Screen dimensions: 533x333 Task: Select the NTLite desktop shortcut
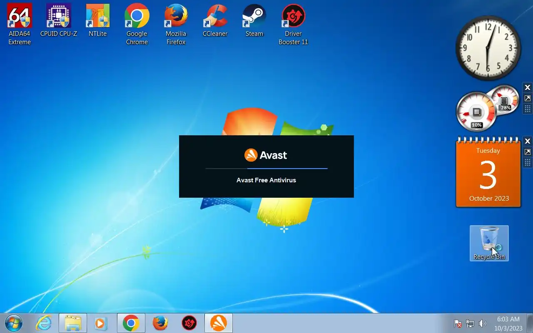(x=98, y=20)
